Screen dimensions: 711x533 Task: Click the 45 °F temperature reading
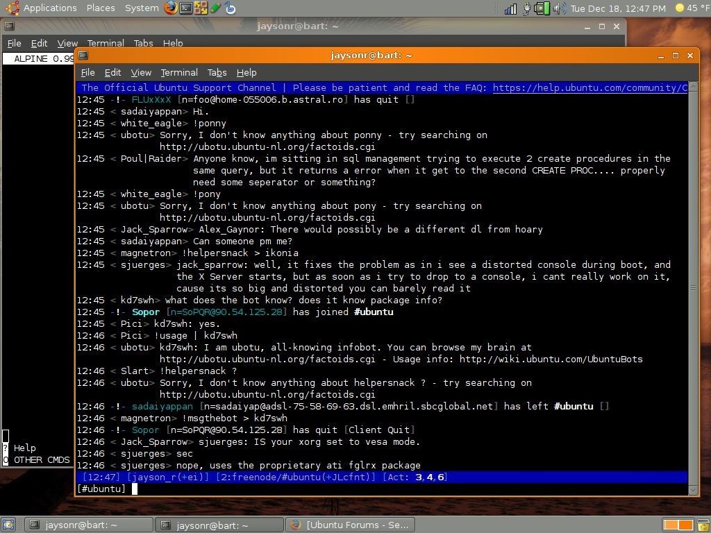tap(698, 8)
